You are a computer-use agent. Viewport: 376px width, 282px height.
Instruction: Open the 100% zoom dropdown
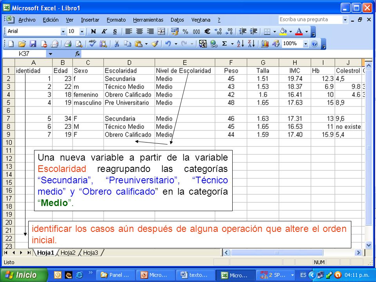pyautogui.click(x=305, y=44)
